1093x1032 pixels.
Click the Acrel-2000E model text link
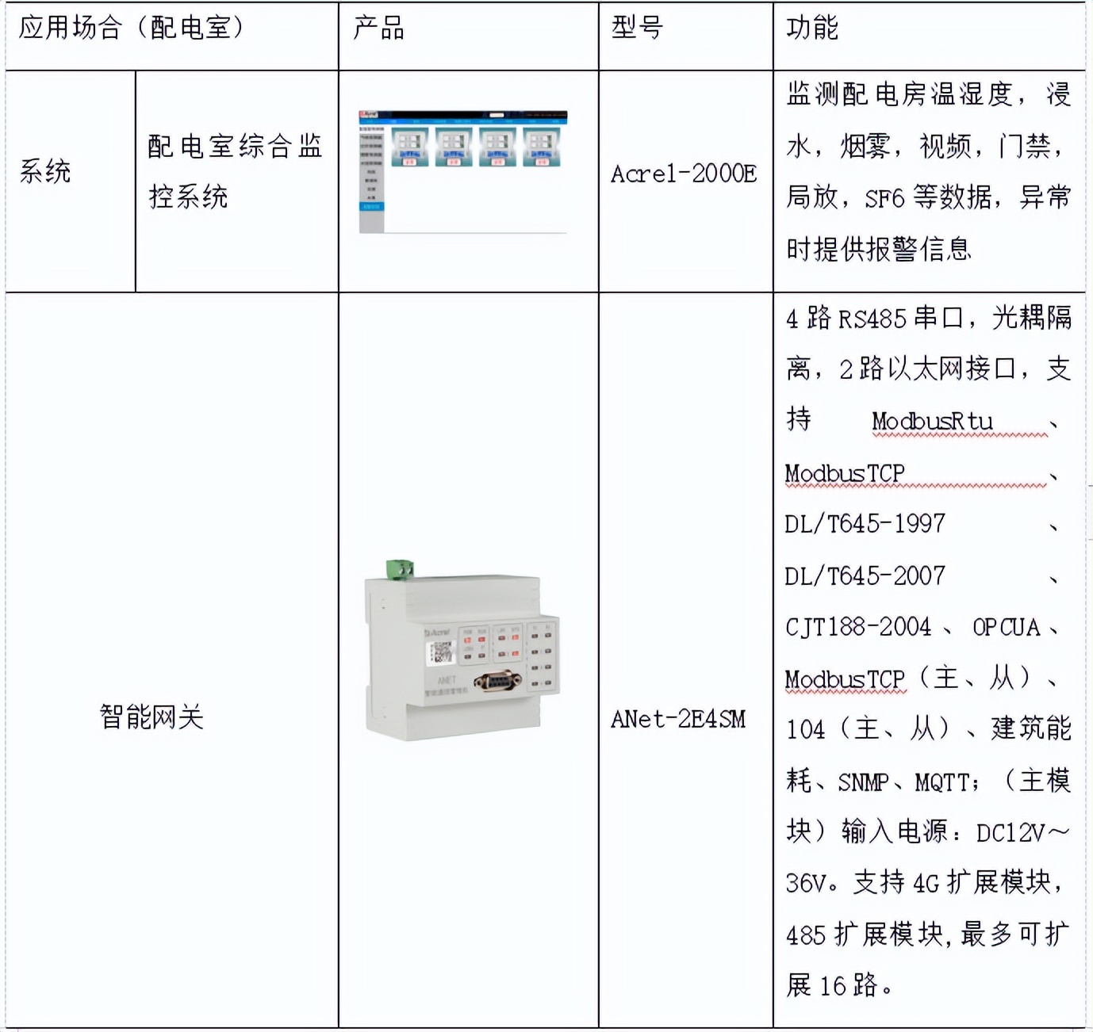tap(684, 174)
